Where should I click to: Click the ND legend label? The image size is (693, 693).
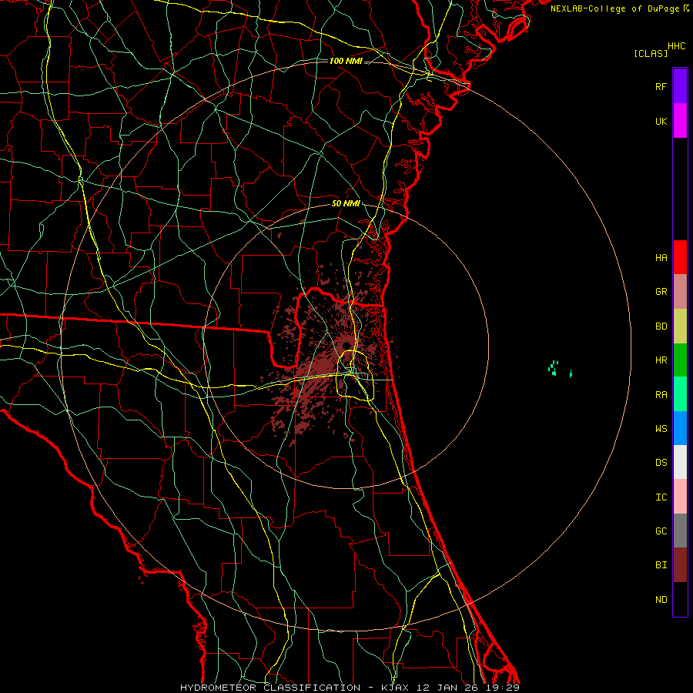(x=661, y=599)
